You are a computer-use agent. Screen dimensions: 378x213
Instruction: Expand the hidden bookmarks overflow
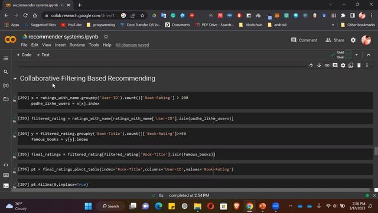333,25
